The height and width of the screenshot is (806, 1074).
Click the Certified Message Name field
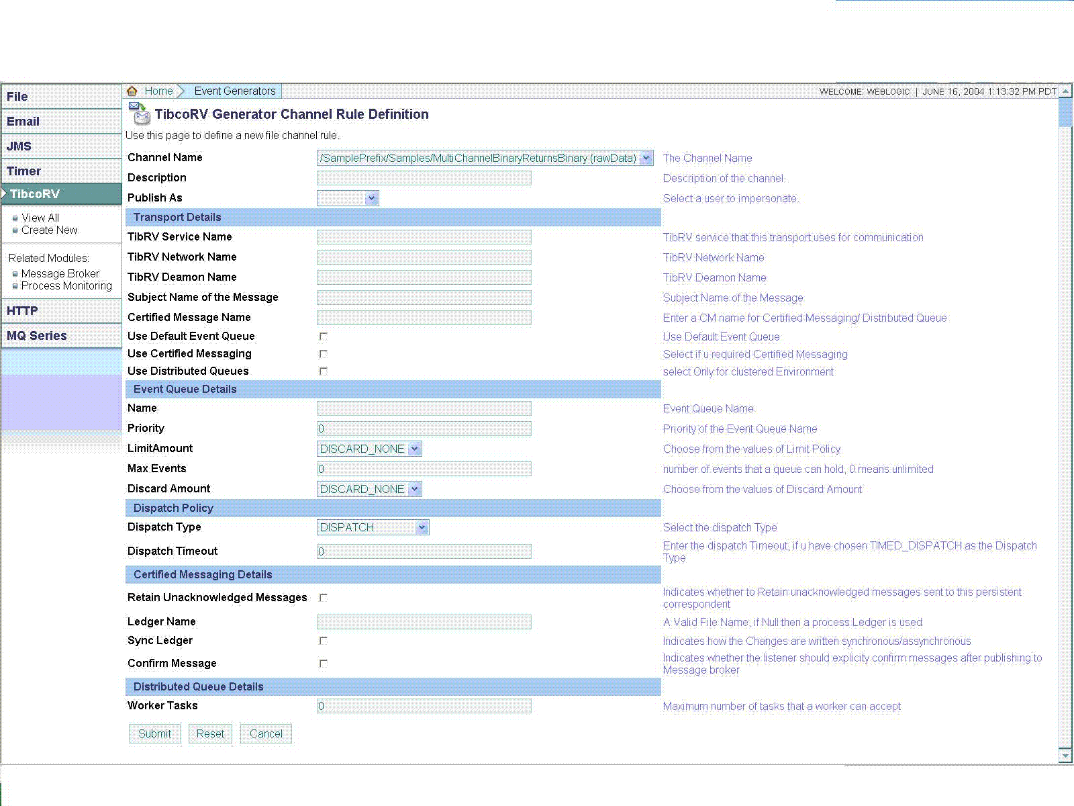[x=424, y=318]
